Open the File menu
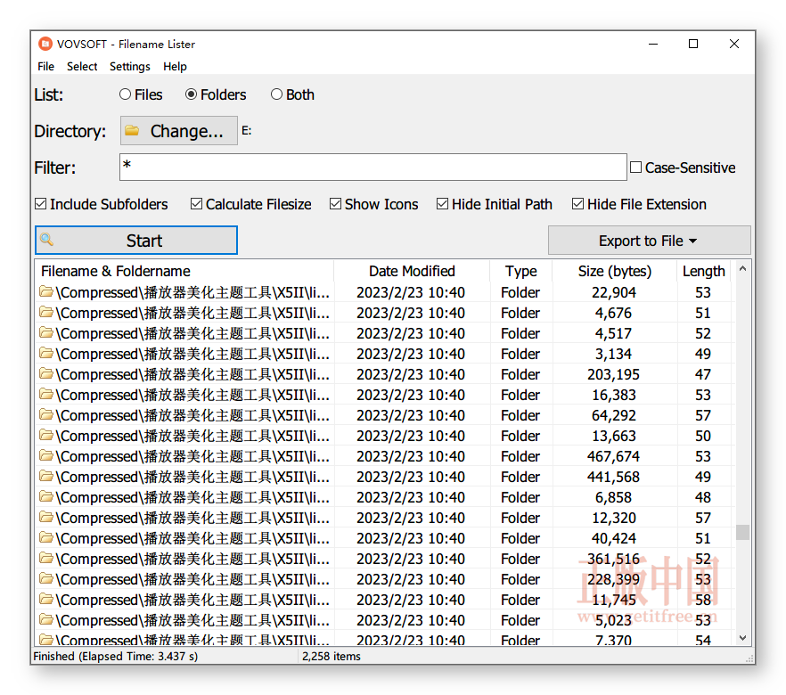Image resolution: width=786 pixels, height=695 pixels. 45,66
